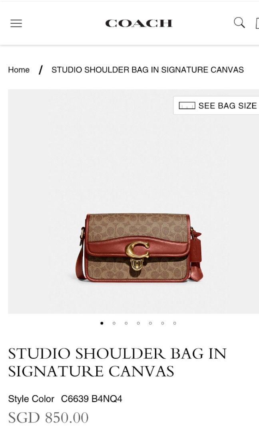Select the first image carousel dot
The width and height of the screenshot is (259, 432).
pos(102,323)
